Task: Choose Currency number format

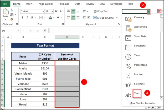Action: pyautogui.click(x=141, y=19)
